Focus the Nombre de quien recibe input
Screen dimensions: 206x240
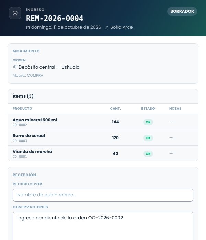(103, 195)
